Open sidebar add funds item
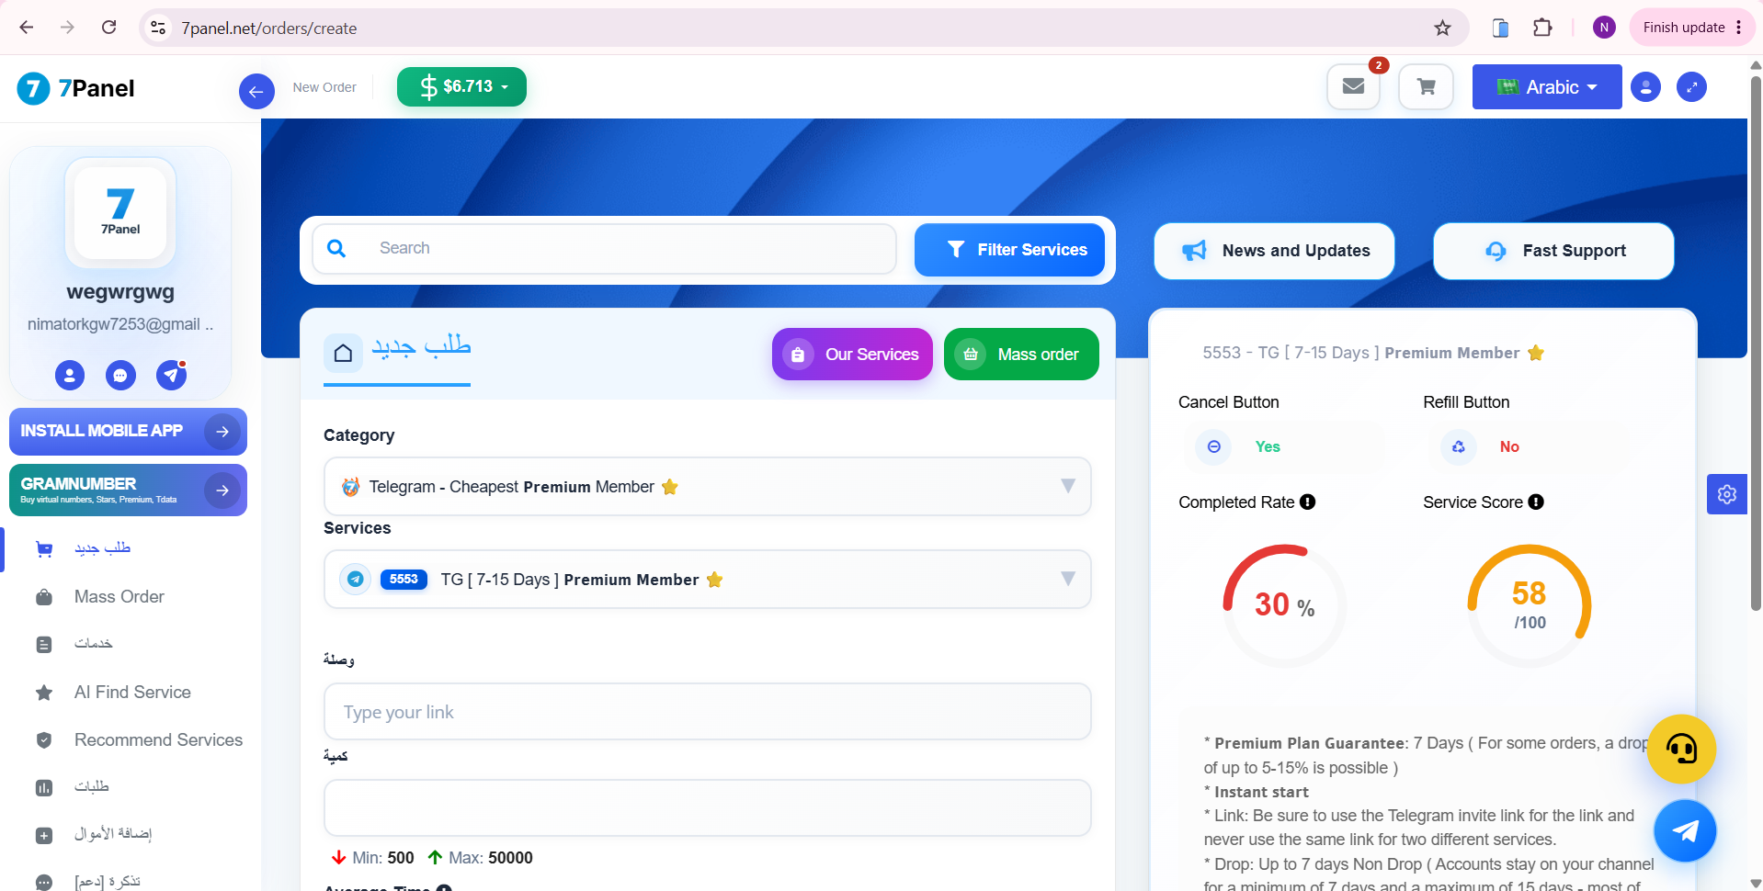The width and height of the screenshot is (1763, 891). point(112,834)
